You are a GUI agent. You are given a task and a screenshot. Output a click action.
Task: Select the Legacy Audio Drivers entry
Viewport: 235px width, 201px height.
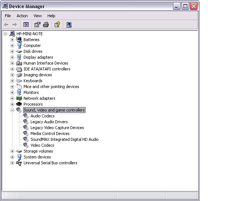pos(49,122)
